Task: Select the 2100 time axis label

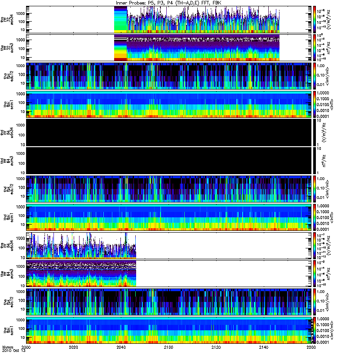Action: (168, 347)
